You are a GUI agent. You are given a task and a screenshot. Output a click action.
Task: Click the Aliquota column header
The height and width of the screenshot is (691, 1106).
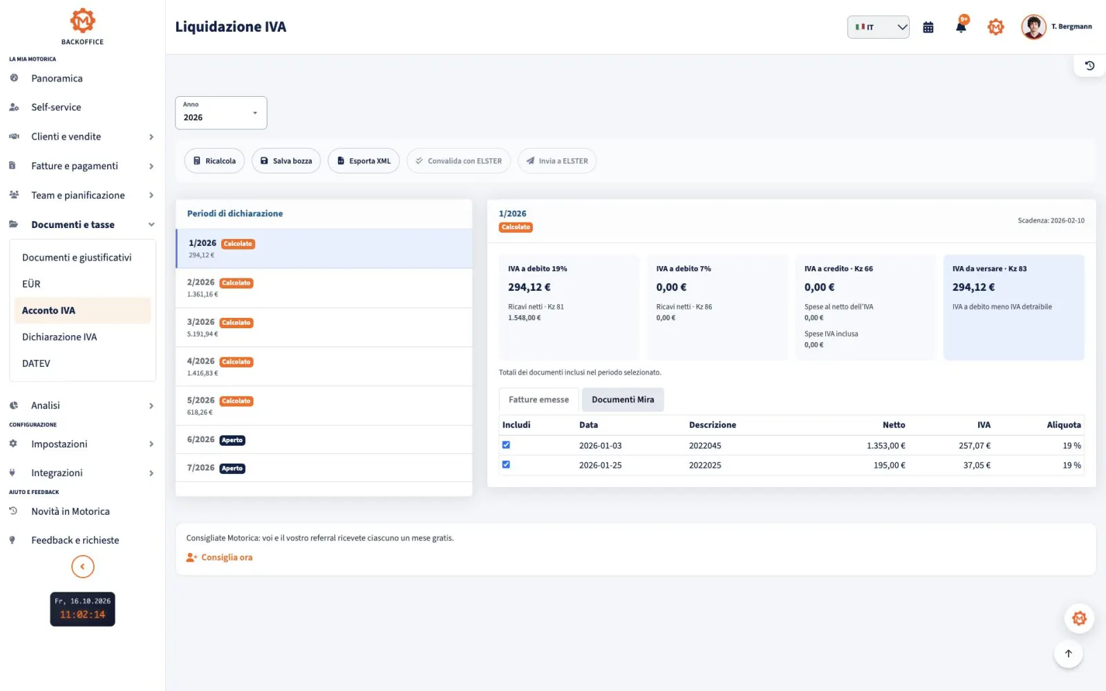point(1063,425)
